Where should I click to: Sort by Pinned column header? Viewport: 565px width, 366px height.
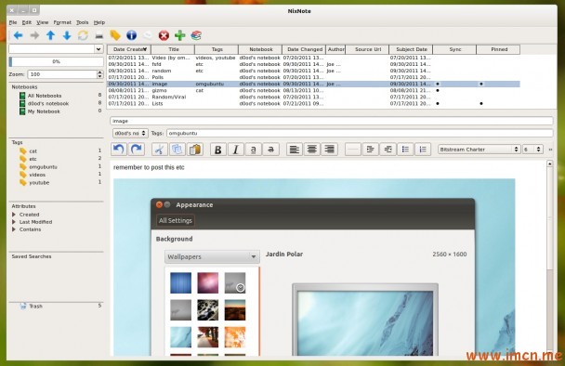click(498, 49)
